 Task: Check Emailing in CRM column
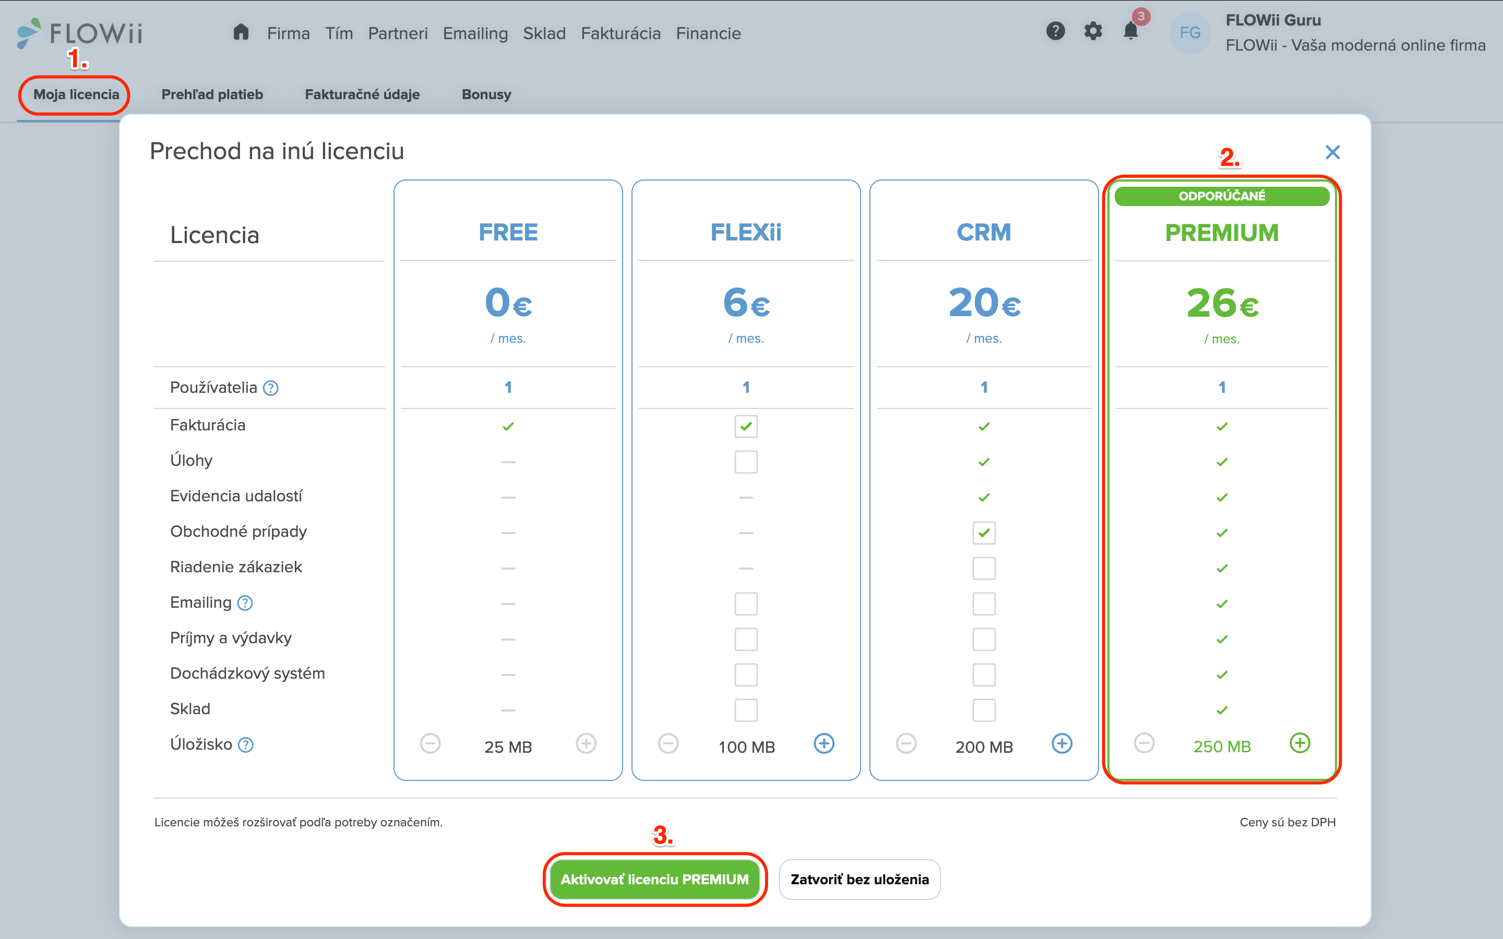984,603
